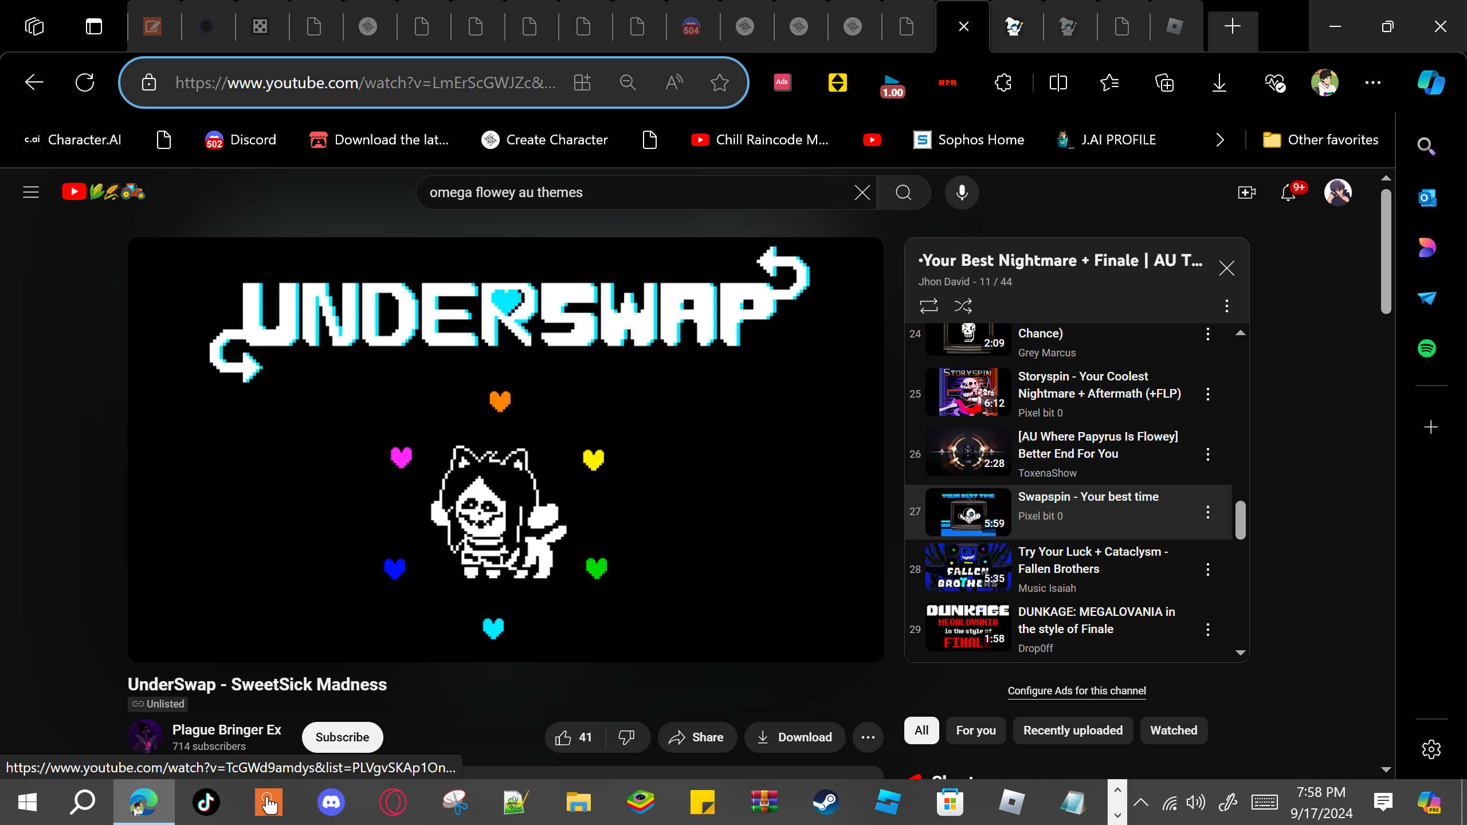Toggle playlist loop button

pyautogui.click(x=928, y=306)
